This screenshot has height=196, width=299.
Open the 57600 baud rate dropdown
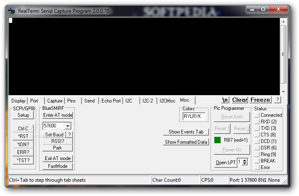click(x=68, y=126)
